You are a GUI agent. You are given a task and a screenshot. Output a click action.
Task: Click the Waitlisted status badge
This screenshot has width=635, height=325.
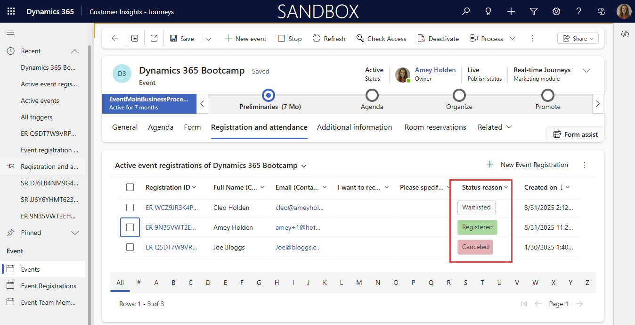(x=476, y=207)
